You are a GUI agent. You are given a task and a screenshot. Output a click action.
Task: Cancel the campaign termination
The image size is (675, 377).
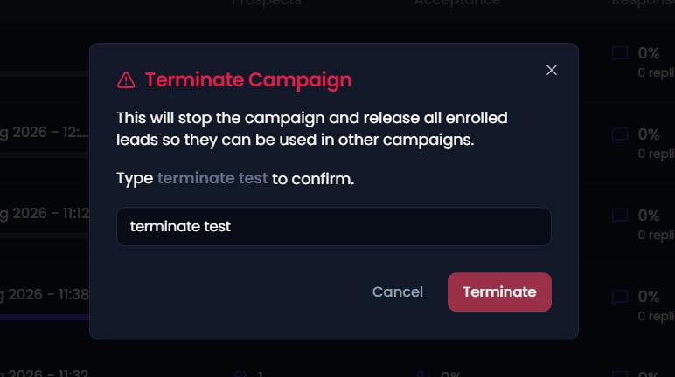(x=397, y=291)
